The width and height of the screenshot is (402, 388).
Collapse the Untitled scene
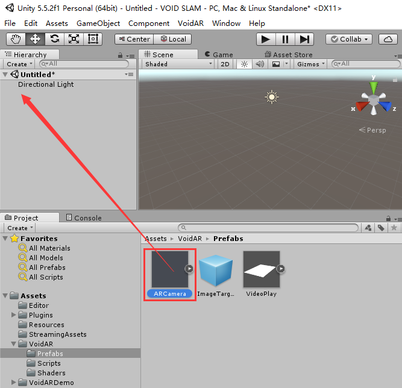click(x=5, y=75)
